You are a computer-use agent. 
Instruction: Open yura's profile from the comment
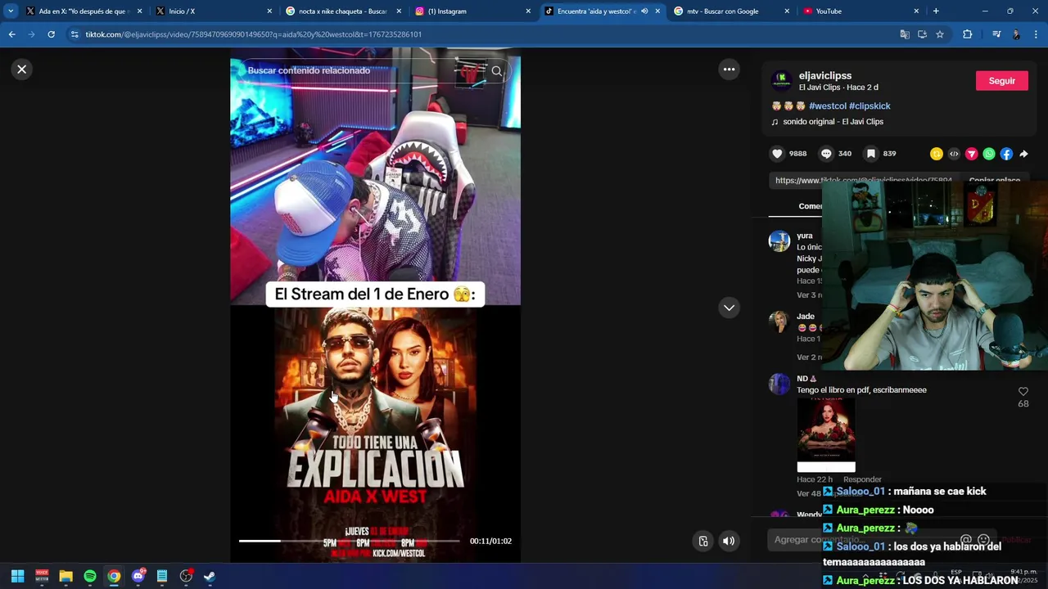[x=804, y=236]
